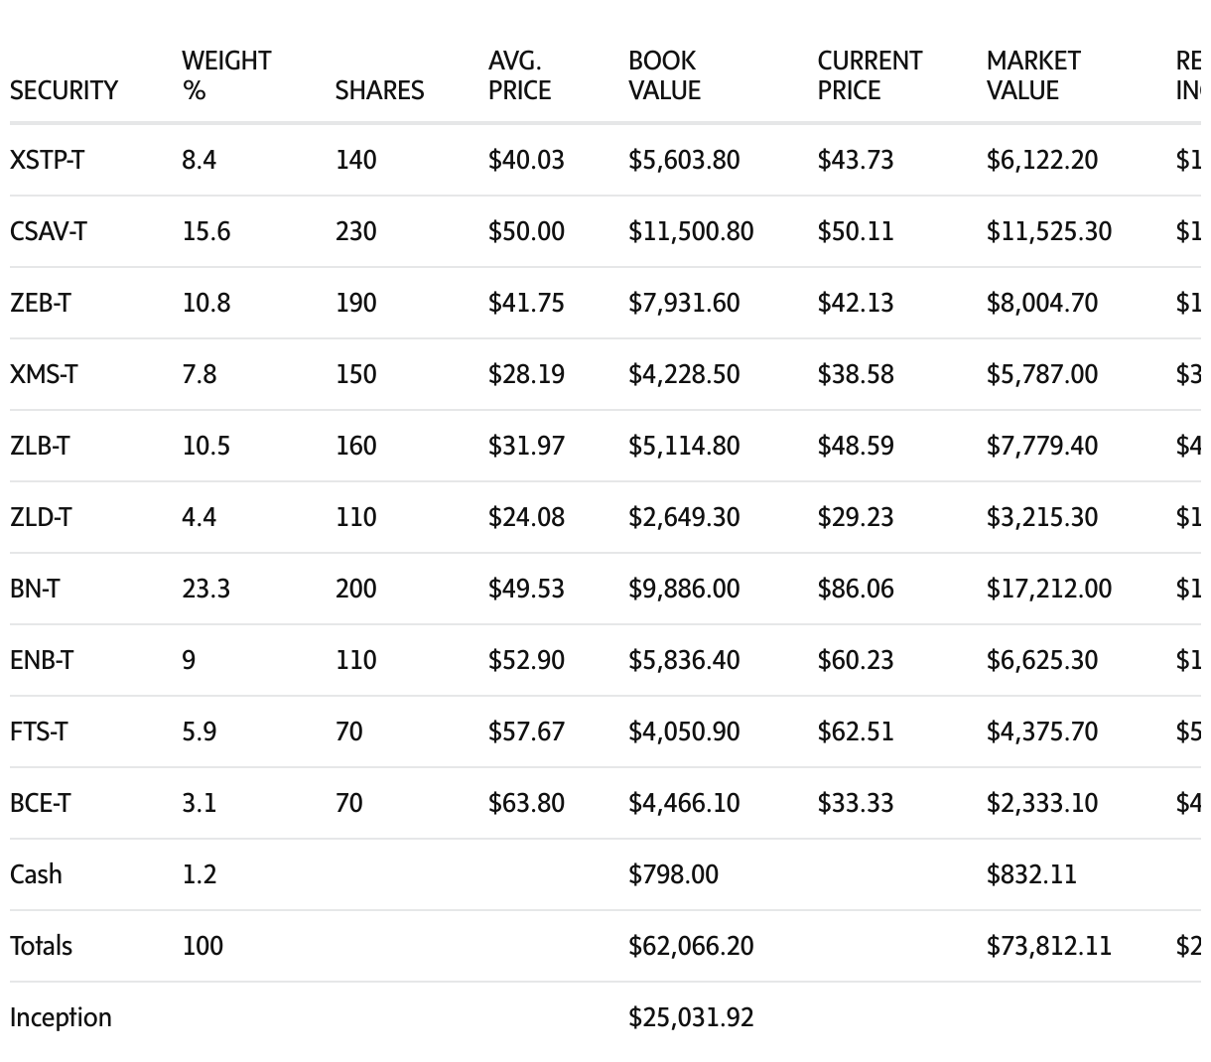Viewport: 1211px width, 1062px height.
Task: Select the CURRENT PRICE column header
Action: click(870, 75)
